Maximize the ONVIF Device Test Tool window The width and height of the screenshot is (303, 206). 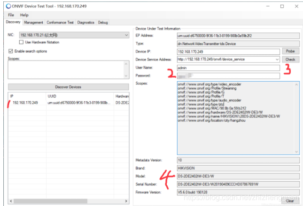click(x=282, y=6)
